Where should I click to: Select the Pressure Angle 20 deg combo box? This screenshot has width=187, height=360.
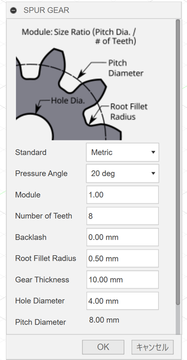[x=123, y=173]
